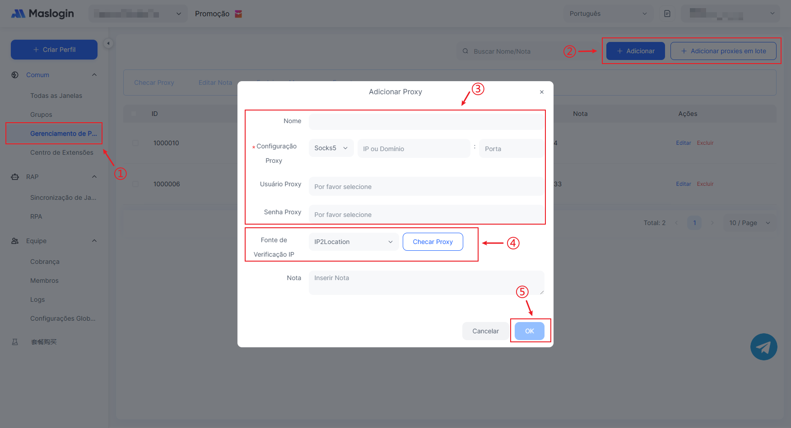
Task: Open the Português language dropdown
Action: point(608,14)
